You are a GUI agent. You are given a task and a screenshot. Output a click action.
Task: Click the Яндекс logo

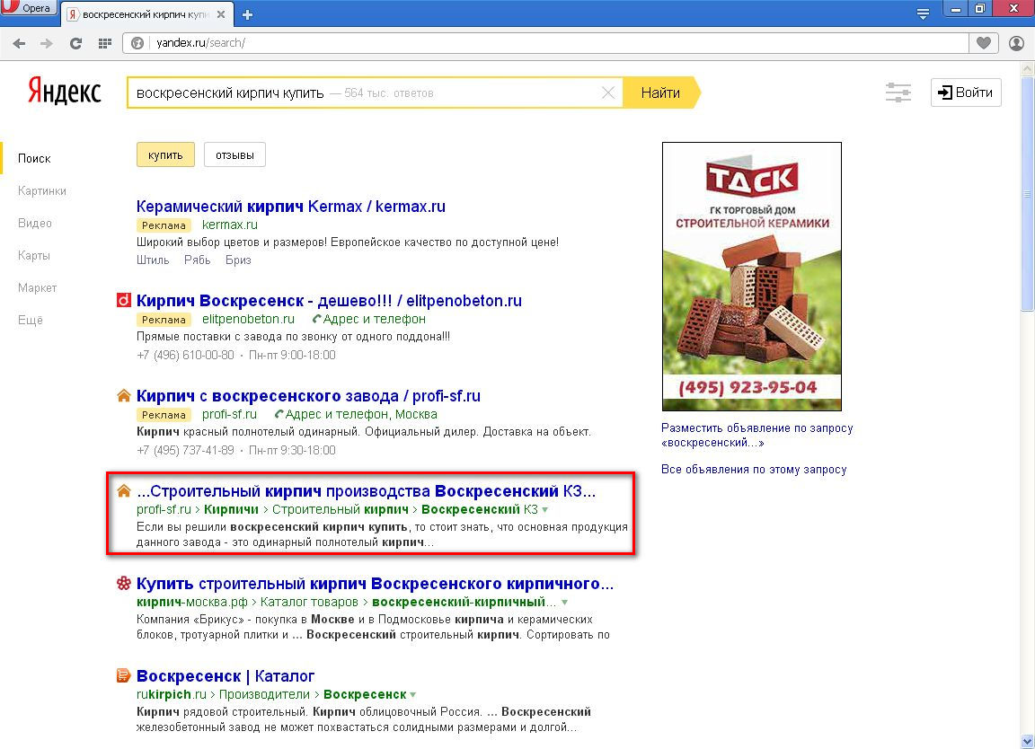64,93
